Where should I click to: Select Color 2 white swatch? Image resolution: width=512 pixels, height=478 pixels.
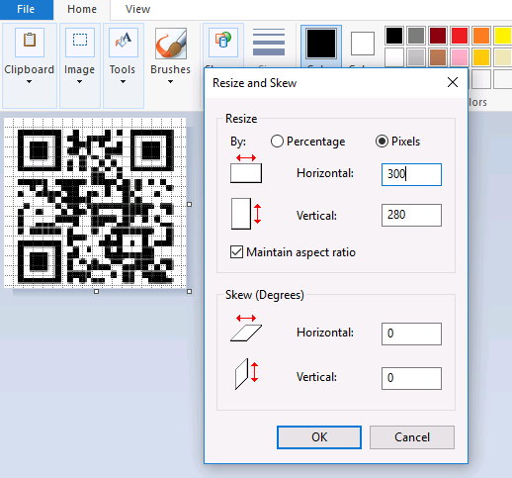pos(363,44)
